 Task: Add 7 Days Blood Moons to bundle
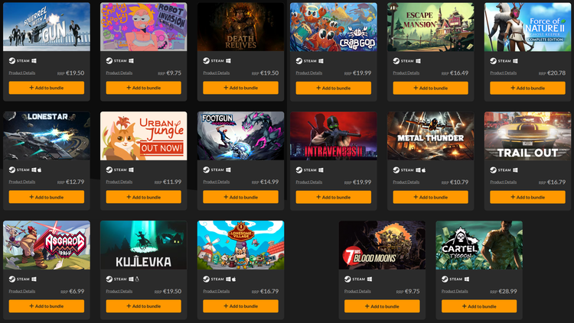(382, 306)
